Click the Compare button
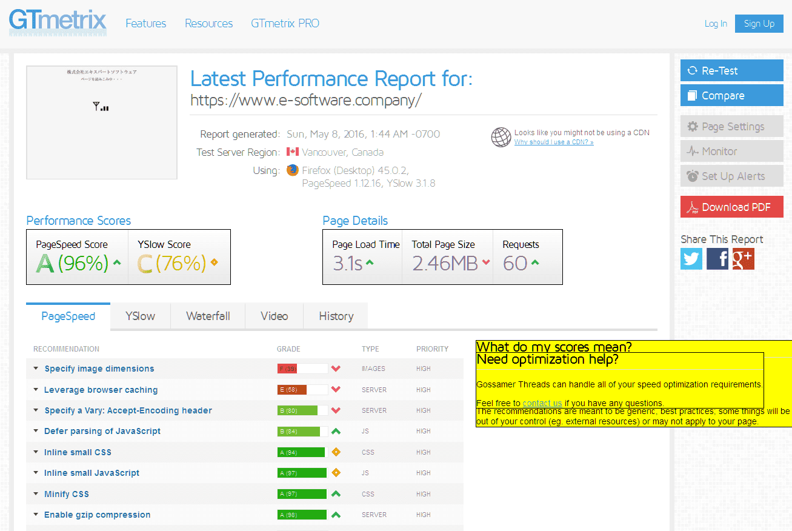The height and width of the screenshot is (531, 792). pos(732,95)
